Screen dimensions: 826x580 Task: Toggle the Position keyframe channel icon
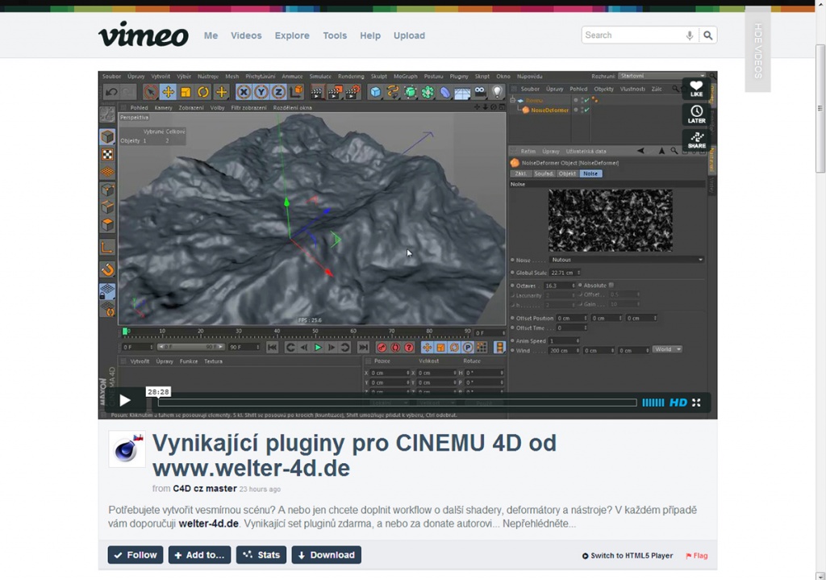(427, 347)
